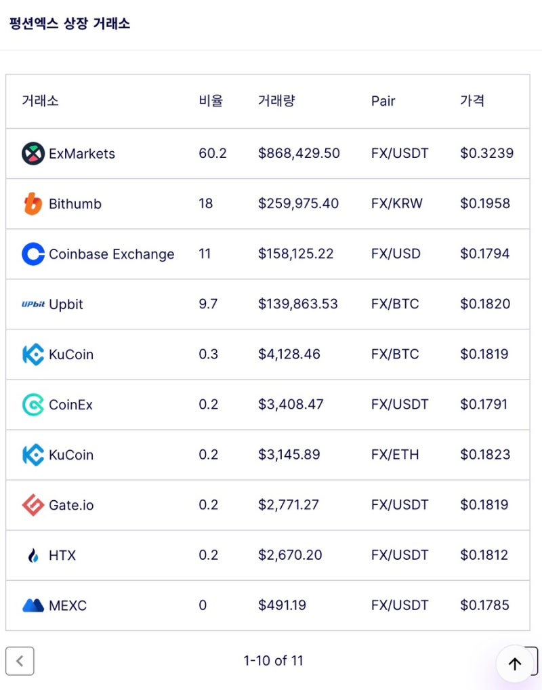
Task: Click the 거래량 column header
Action: (x=276, y=101)
